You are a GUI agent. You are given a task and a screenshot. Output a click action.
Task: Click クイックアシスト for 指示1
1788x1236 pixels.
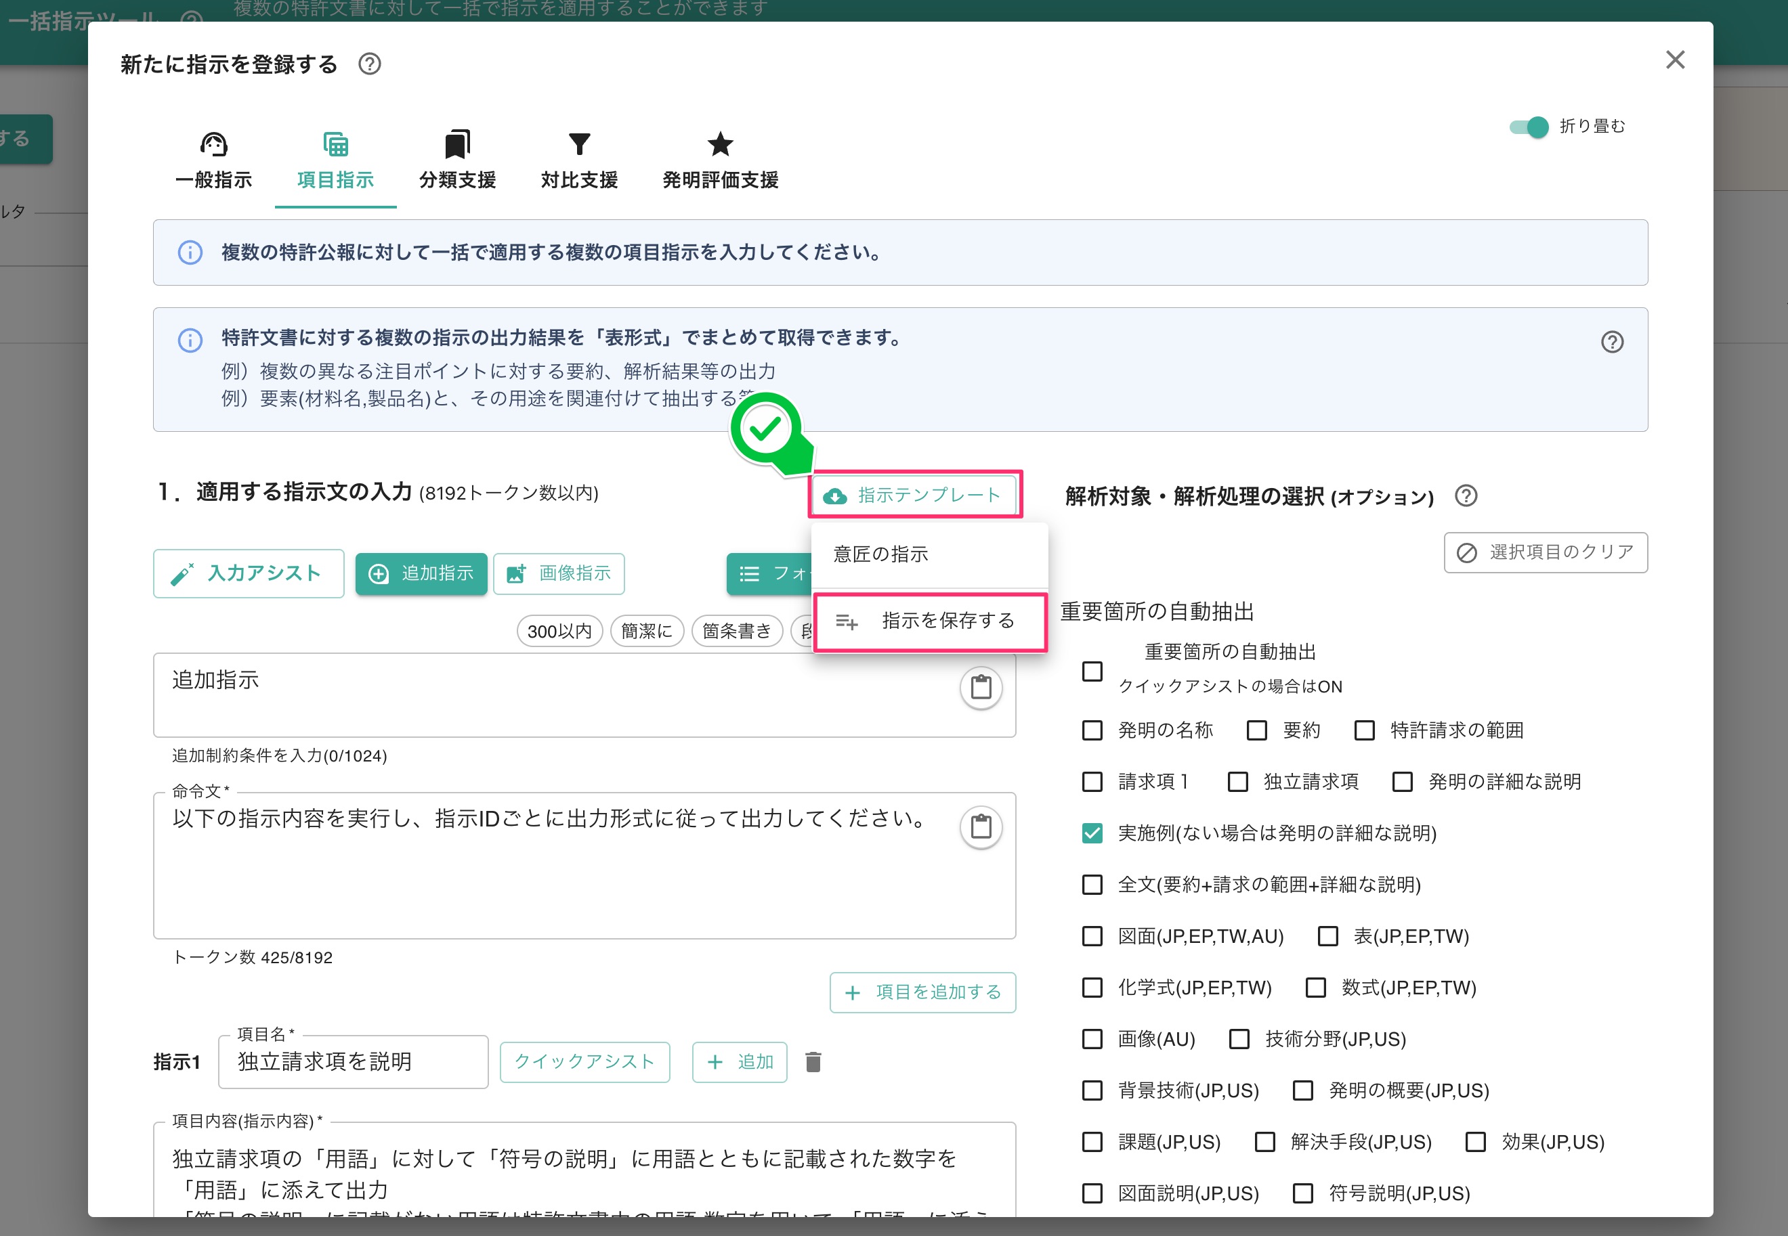(585, 1062)
